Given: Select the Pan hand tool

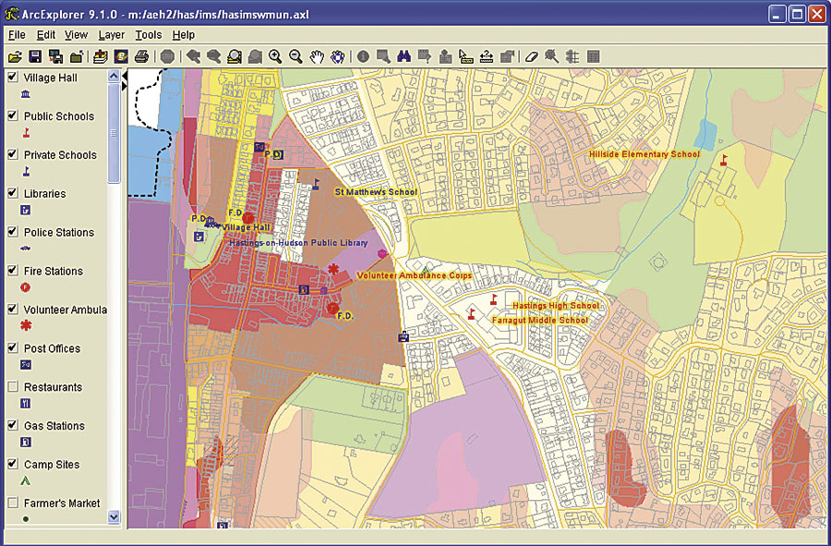Looking at the screenshot, I should click(317, 57).
